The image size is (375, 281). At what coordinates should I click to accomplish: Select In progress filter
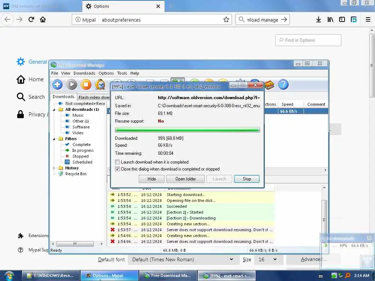click(x=83, y=150)
